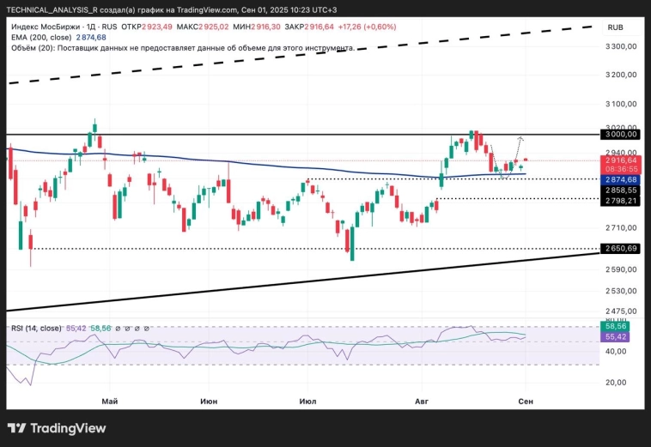This screenshot has height=447, width=651.
Task: Click the 40,00 RSI axis tick
Action: pyautogui.click(x=616, y=352)
